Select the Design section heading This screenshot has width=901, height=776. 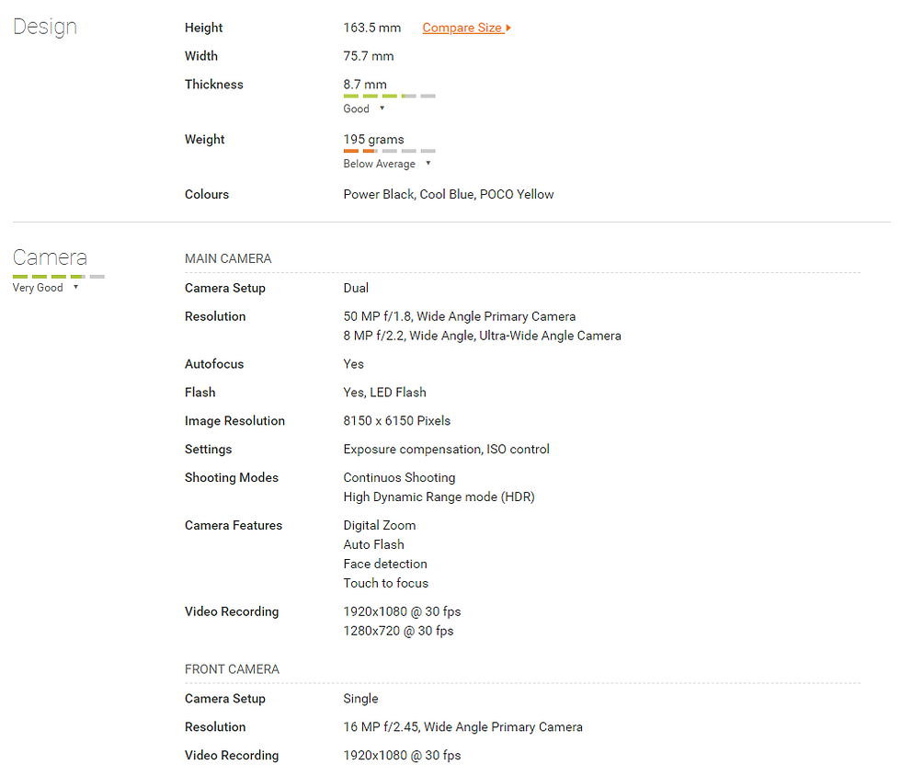45,27
